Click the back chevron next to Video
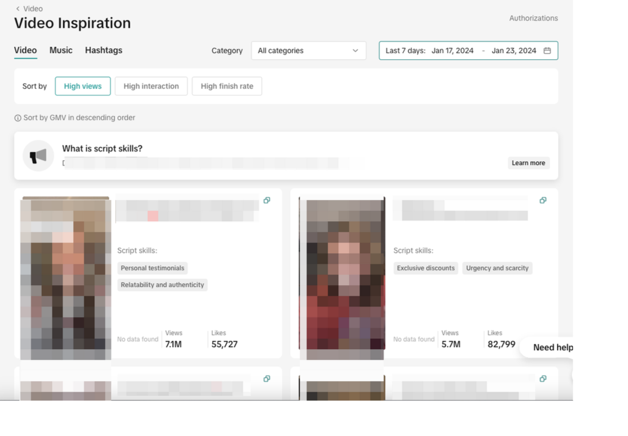 point(18,8)
